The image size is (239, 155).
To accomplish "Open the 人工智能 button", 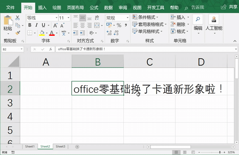I will coord(214,24).
